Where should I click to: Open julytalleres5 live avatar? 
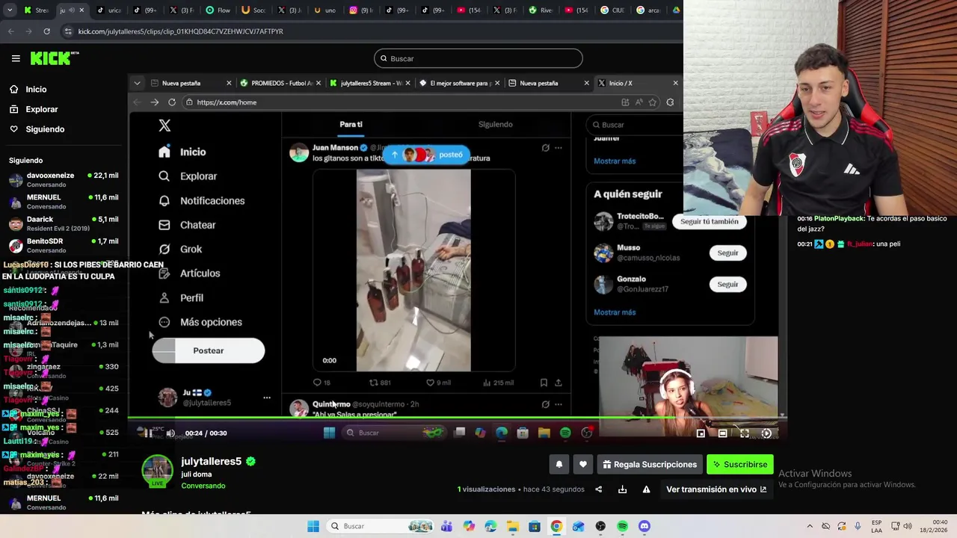pyautogui.click(x=158, y=471)
